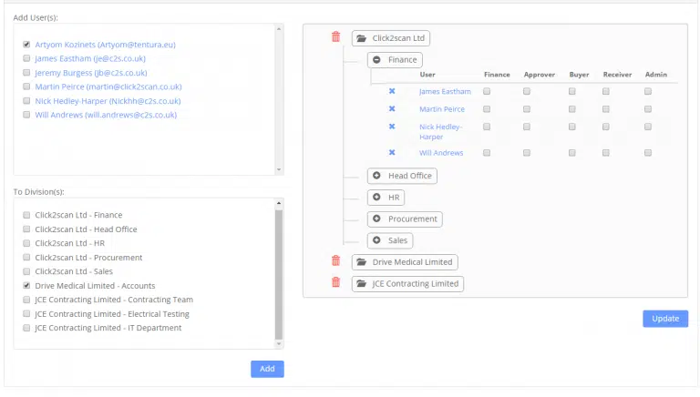Click the folder icon on Click2scan Ltd
The width and height of the screenshot is (700, 397).
point(362,38)
